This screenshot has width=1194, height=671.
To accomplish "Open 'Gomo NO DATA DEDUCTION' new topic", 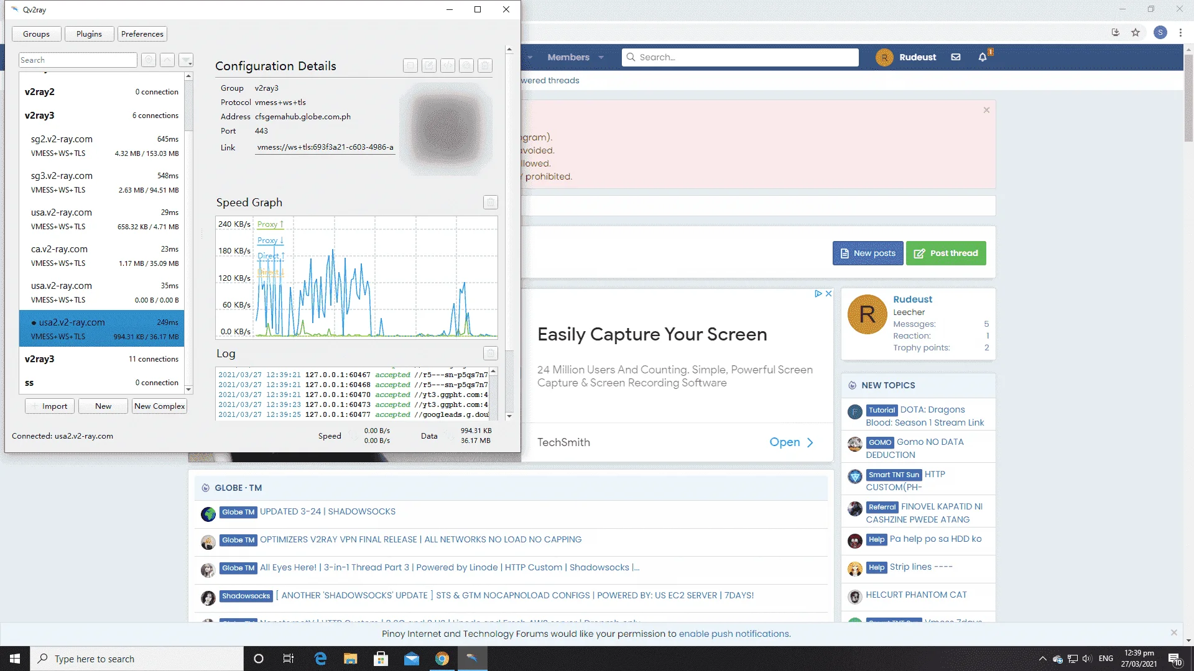I will (x=915, y=449).
